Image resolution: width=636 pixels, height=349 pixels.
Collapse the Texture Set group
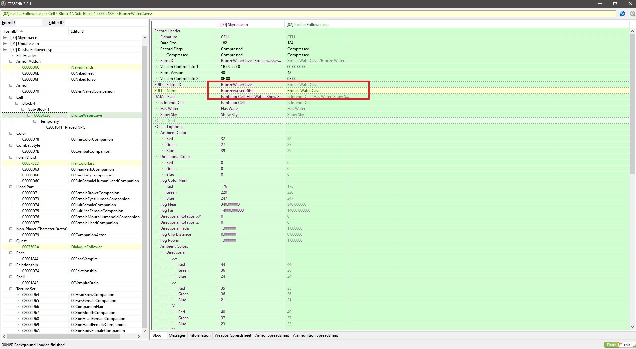pos(11,289)
